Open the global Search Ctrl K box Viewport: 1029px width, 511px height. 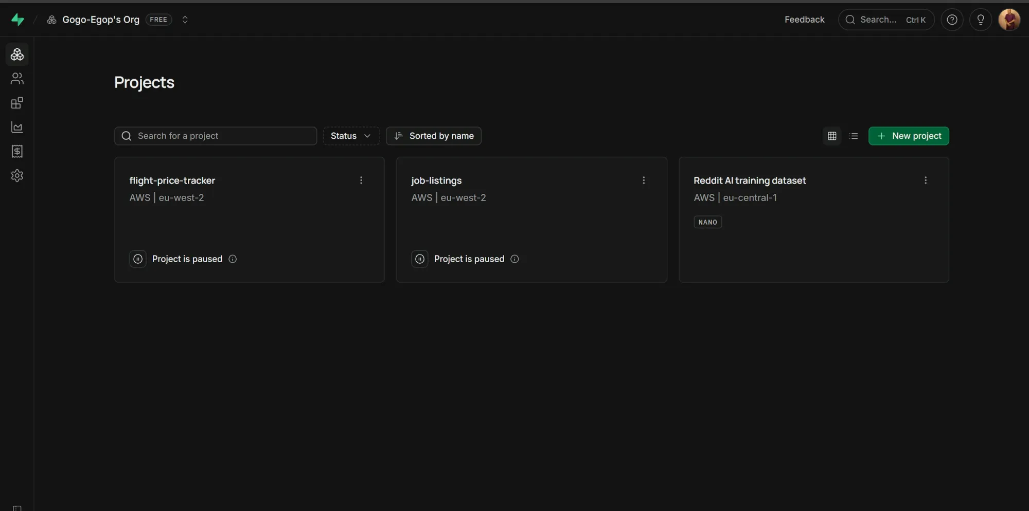pos(886,20)
